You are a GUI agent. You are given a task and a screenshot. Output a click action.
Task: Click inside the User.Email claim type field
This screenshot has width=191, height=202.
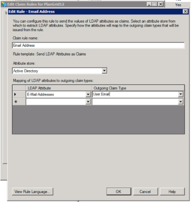[x=135, y=94]
